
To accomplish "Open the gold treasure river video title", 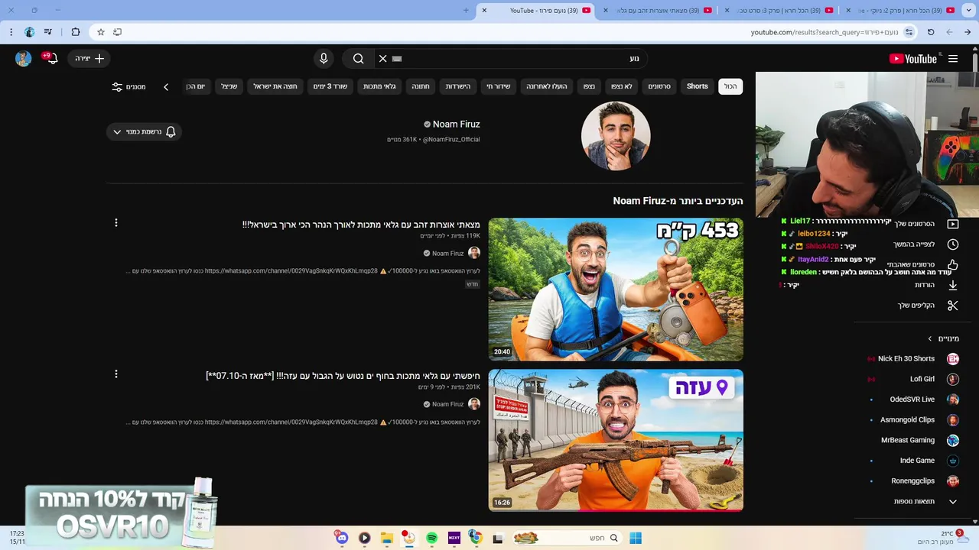I will [361, 225].
